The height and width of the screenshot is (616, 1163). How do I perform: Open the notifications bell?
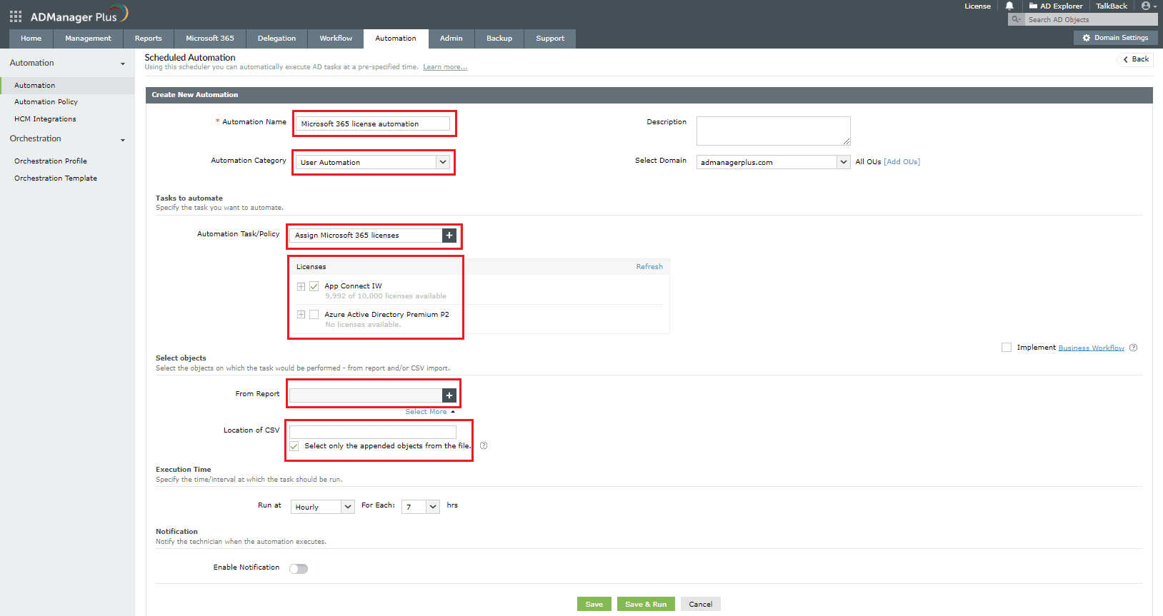(1009, 6)
